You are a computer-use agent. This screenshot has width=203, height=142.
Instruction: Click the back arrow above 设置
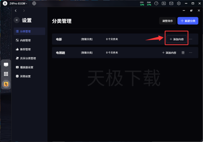point(16,11)
